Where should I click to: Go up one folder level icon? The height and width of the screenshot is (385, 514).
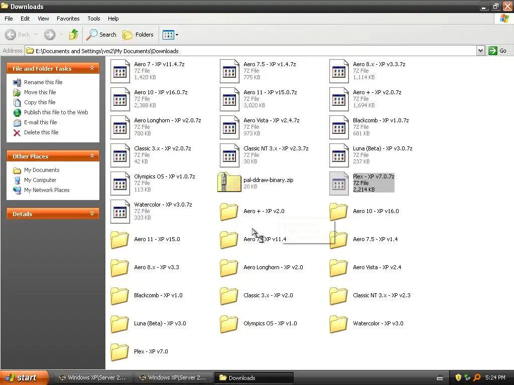click(x=74, y=35)
